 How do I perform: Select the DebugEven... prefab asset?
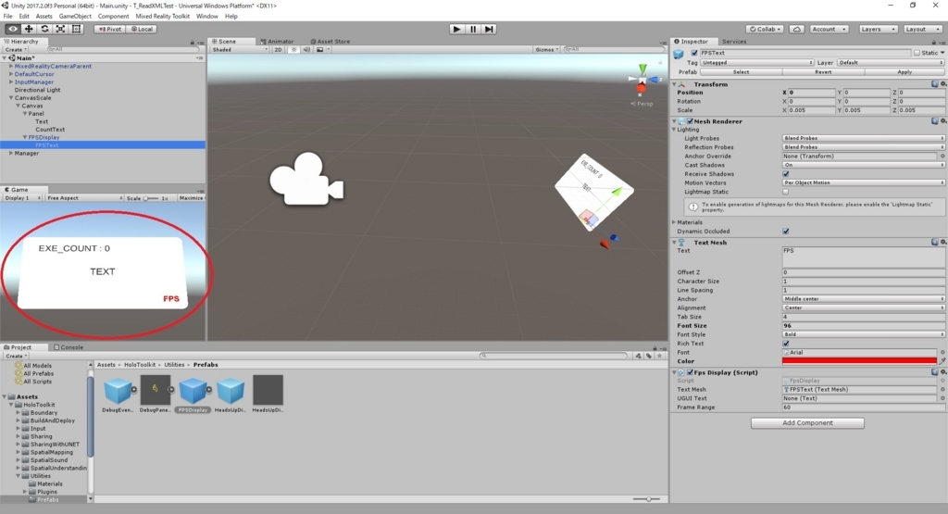118,391
